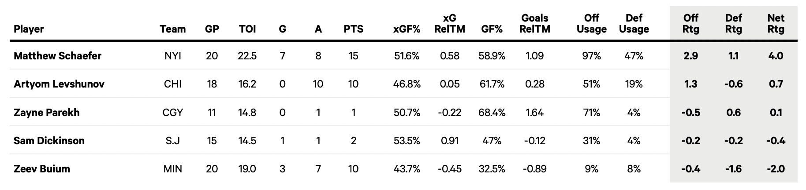Sort by GF% column header
This screenshot has width=806, height=190.
pos(492,29)
